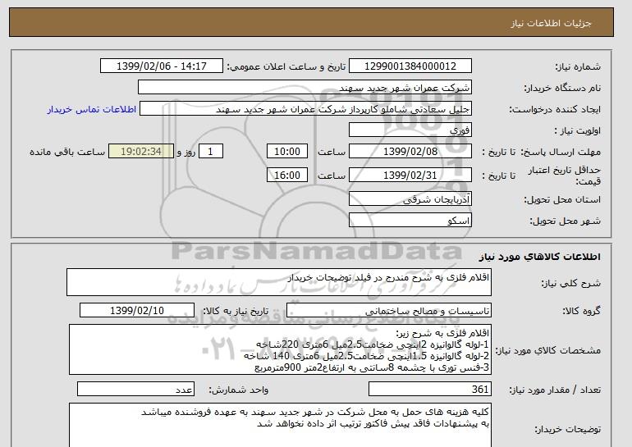
Task: Select the public announcement date field 1399/02/06 - 14:17
Action: coord(161,66)
